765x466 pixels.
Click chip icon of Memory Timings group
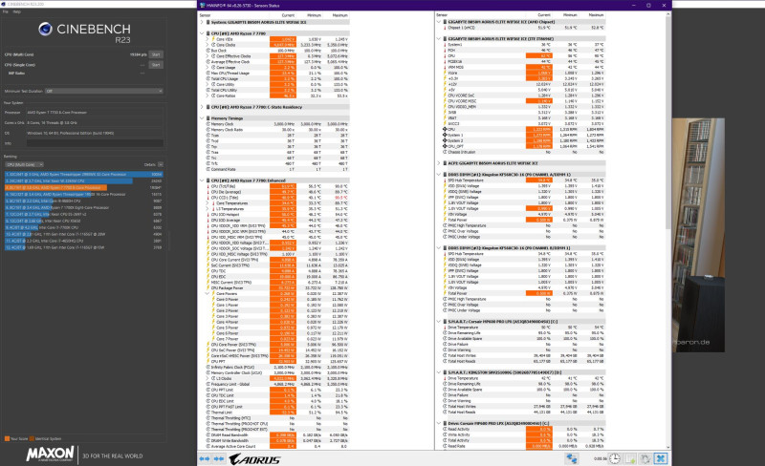click(x=208, y=118)
